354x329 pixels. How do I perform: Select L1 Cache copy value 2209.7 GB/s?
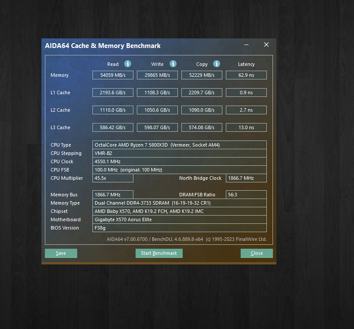[201, 93]
